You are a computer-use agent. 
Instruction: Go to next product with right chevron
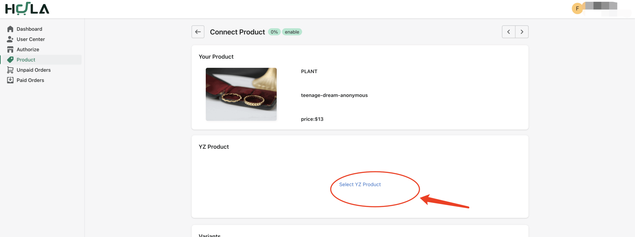[522, 32]
